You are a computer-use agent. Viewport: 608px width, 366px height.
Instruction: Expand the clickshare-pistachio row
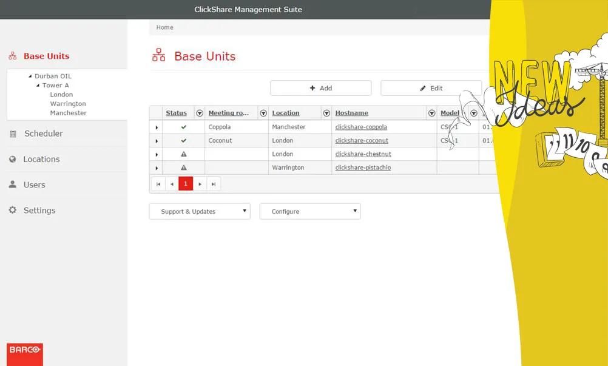coord(157,168)
